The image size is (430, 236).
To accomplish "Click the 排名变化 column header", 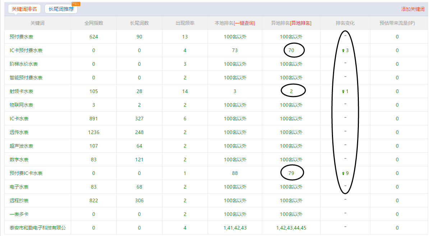I will (345, 23).
